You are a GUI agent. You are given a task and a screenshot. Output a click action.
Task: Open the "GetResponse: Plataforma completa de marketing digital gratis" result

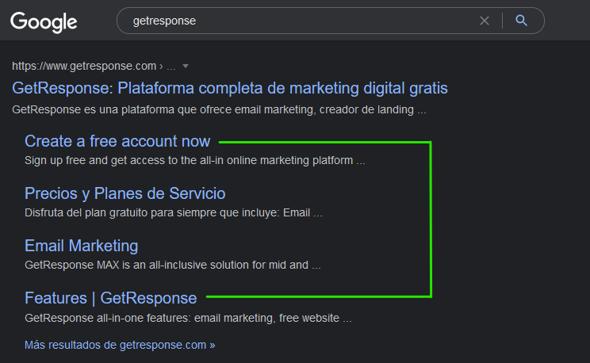coord(230,87)
